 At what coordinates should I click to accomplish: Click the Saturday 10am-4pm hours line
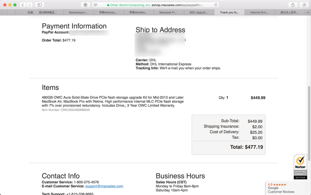[171, 190]
